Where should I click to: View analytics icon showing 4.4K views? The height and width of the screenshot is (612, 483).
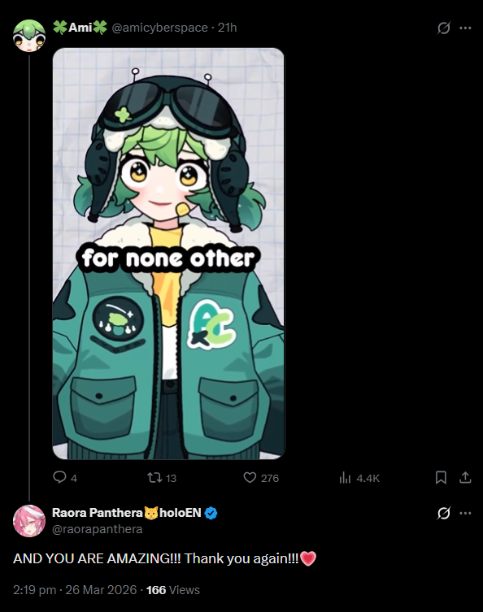(345, 478)
